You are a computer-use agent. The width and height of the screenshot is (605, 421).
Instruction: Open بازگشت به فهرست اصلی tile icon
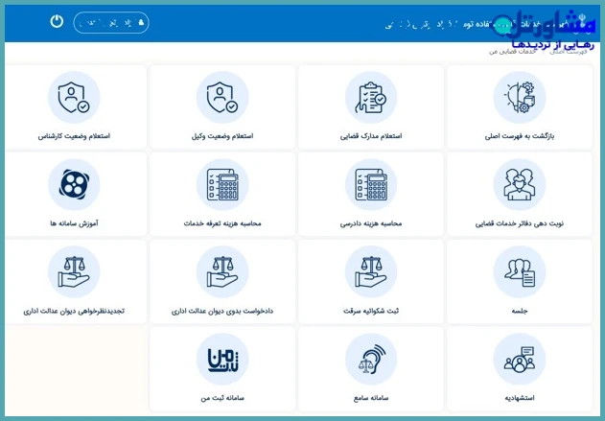point(520,98)
